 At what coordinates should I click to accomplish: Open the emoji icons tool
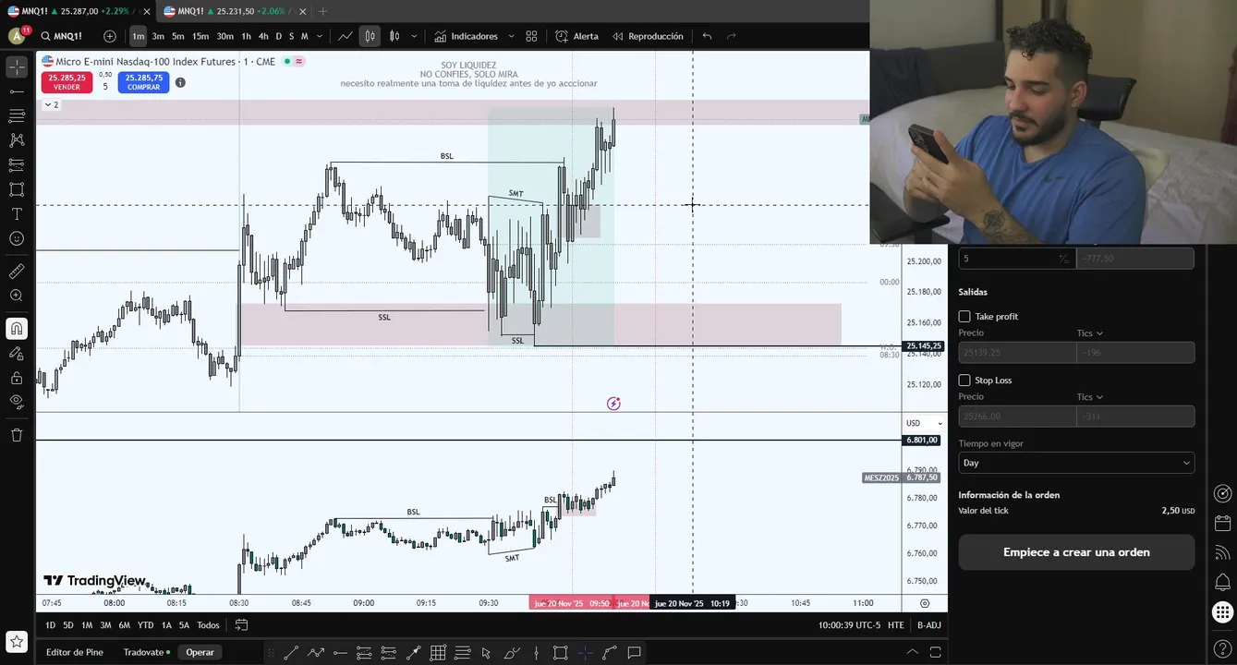tap(17, 238)
